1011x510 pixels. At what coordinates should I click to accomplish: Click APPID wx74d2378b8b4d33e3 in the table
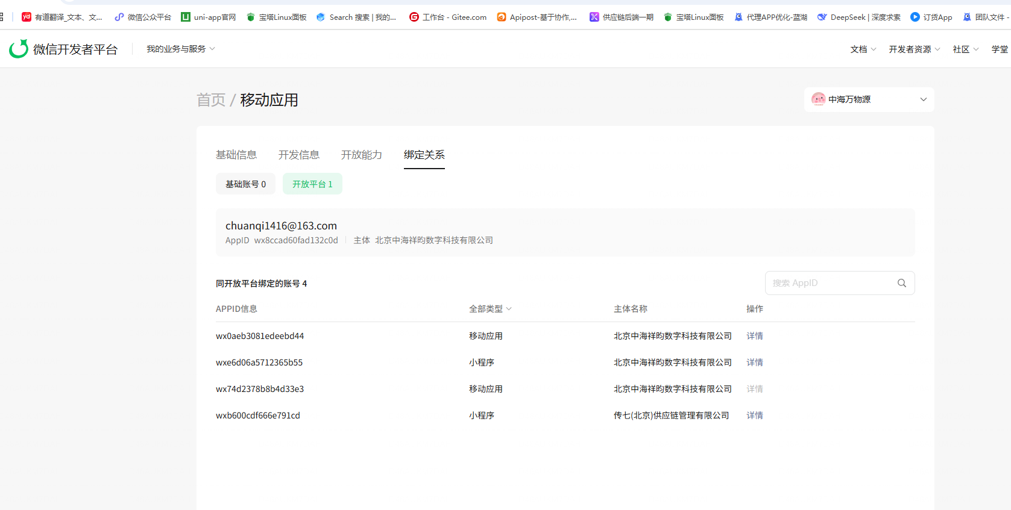coord(260,389)
